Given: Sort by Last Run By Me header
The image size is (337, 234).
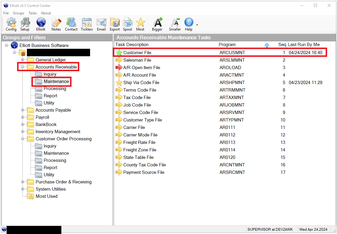Looking at the screenshot, I should [x=304, y=45].
